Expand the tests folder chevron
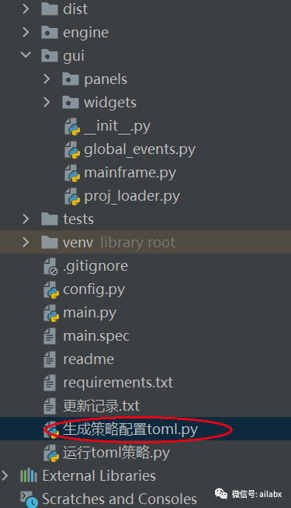This screenshot has width=291, height=508. coord(26,219)
